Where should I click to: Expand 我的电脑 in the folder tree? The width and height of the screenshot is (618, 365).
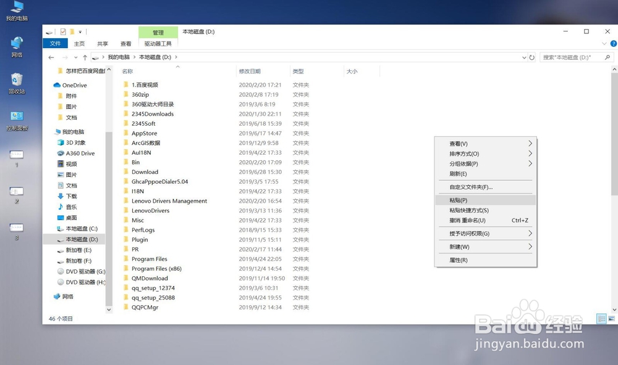coord(53,131)
